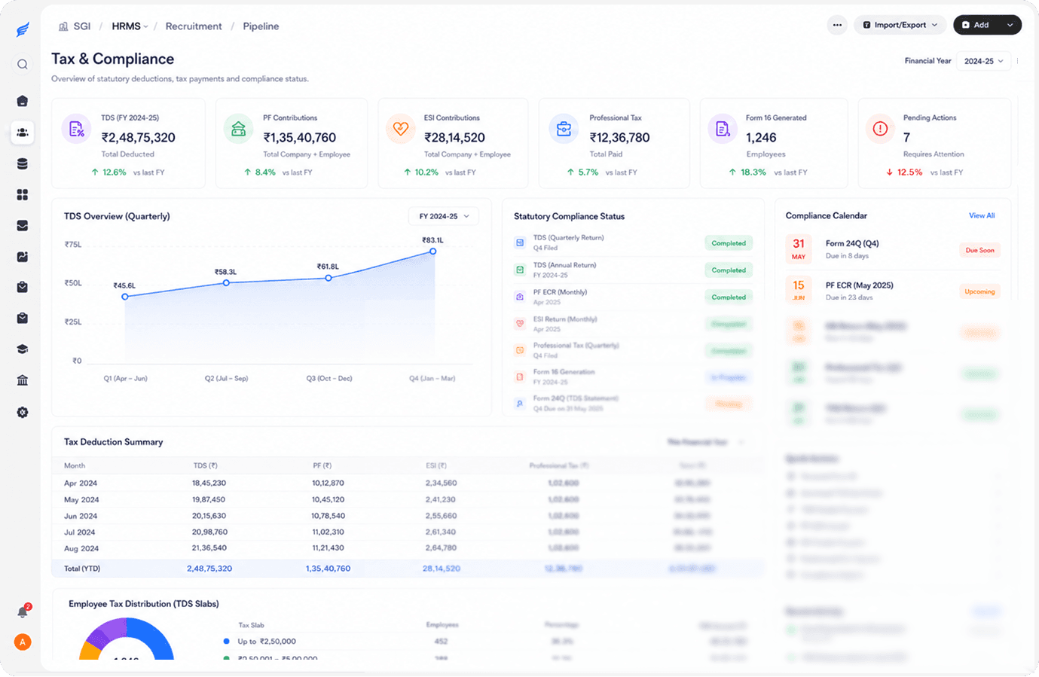This screenshot has height=677, width=1039.
Task: Select the Form 24Q (Q4) calendar entry
Action: tap(894, 249)
